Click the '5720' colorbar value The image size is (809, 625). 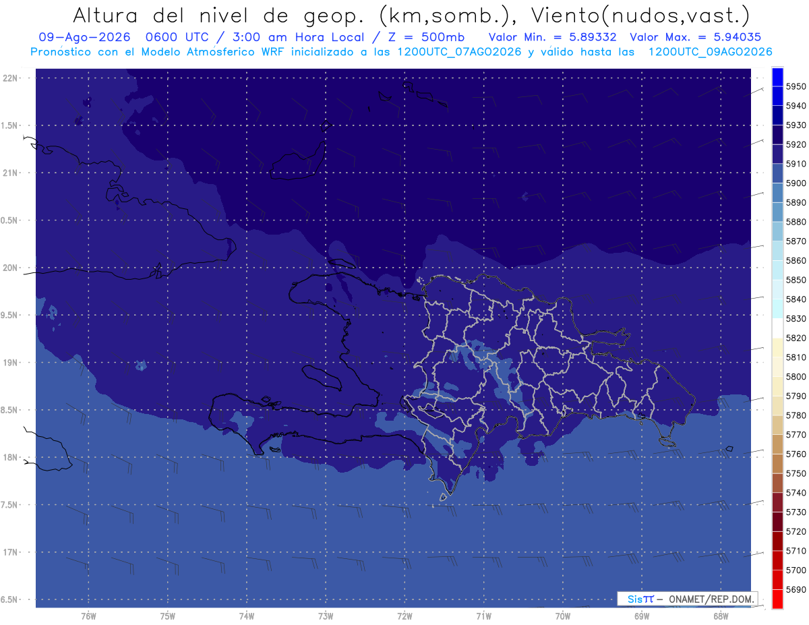796,531
